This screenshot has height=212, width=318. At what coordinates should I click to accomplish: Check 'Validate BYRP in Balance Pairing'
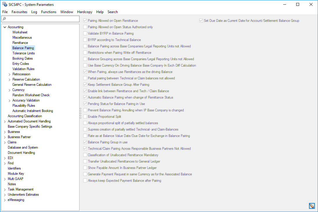pyautogui.click(x=85, y=33)
